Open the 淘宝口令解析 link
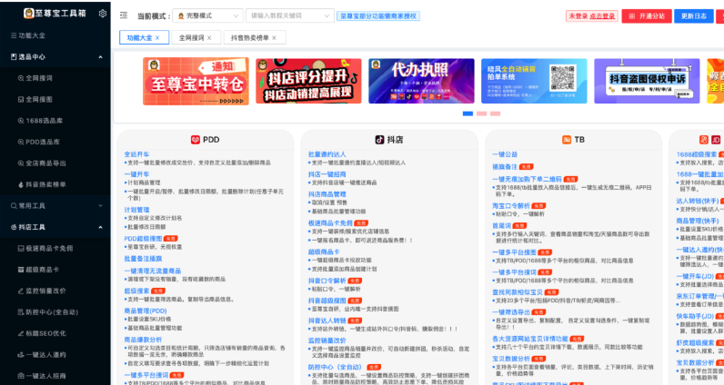 coord(510,205)
